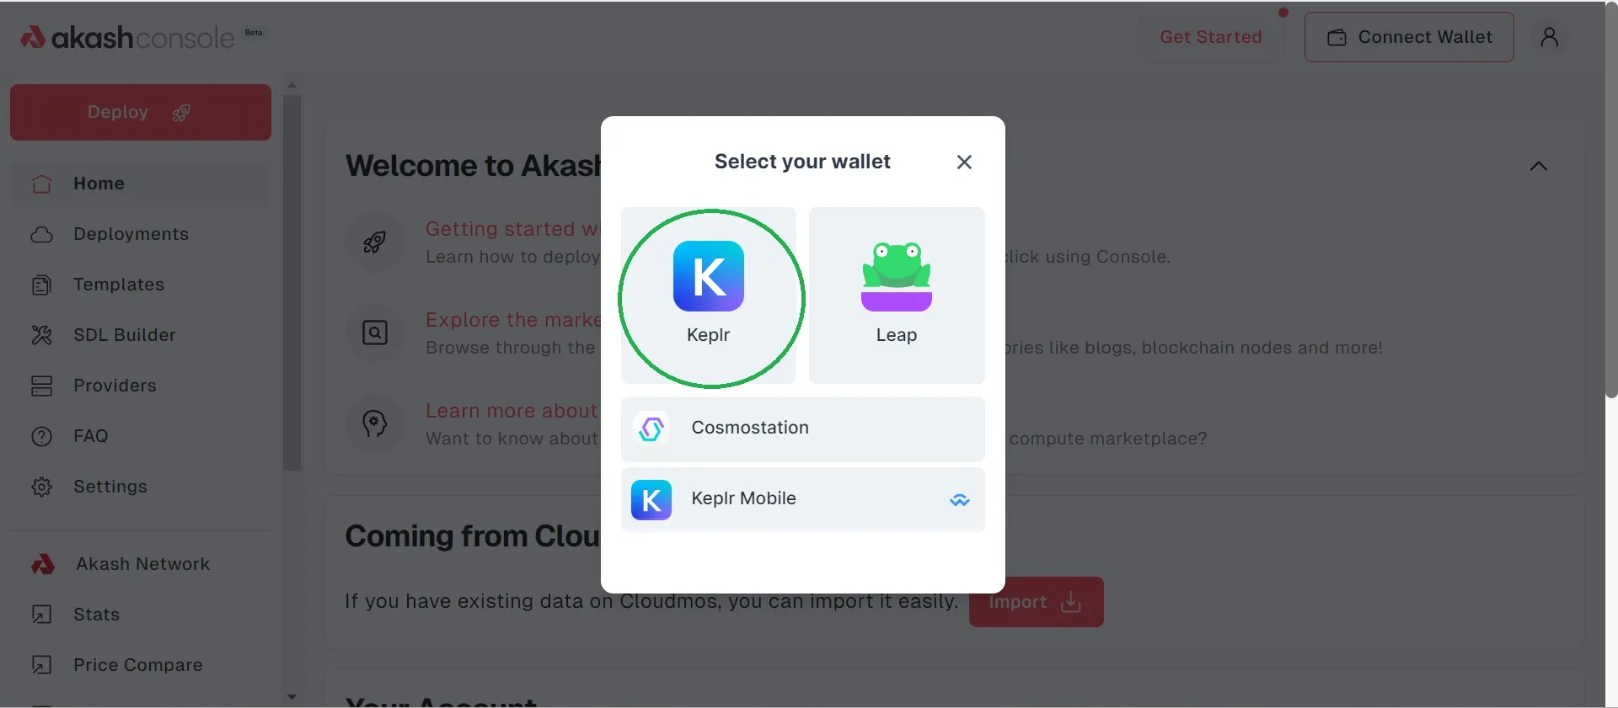
Task: Click the Providers server icon
Action: click(41, 386)
